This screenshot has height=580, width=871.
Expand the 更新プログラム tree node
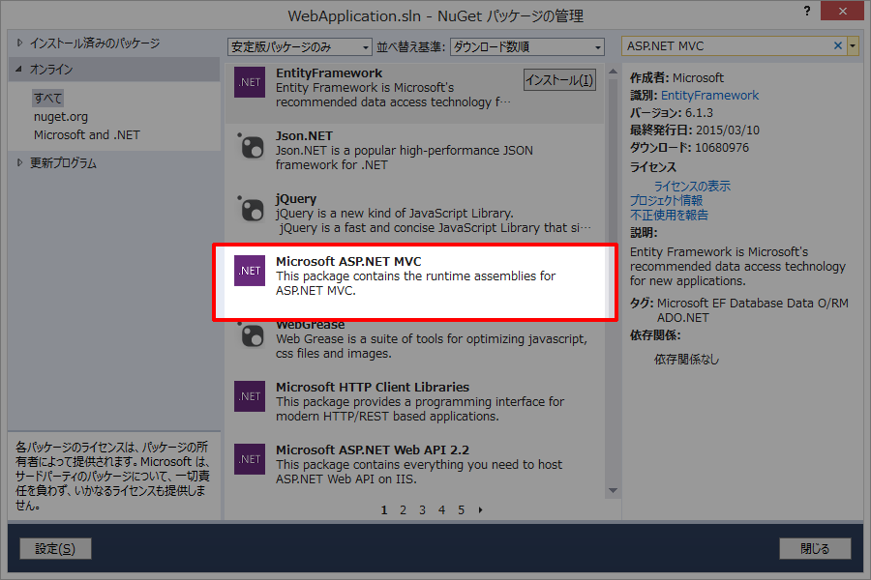[20, 162]
